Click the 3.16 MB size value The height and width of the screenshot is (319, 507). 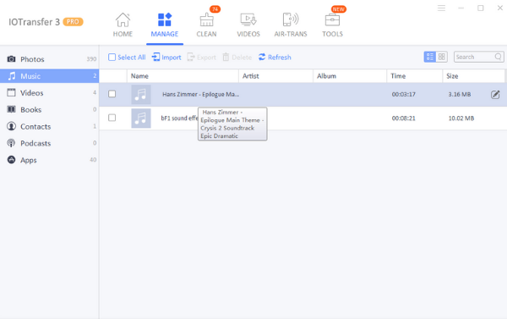(x=460, y=94)
